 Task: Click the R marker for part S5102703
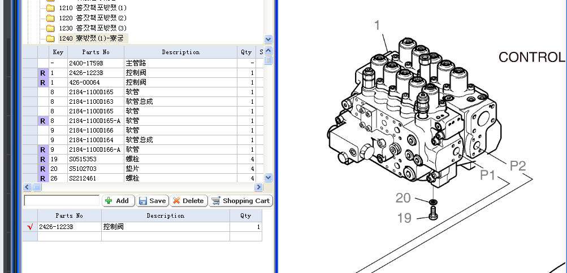click(x=43, y=169)
